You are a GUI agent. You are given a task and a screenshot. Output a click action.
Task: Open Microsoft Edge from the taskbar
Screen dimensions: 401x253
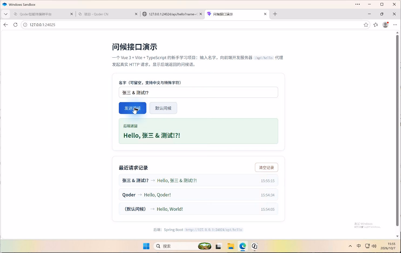242,246
